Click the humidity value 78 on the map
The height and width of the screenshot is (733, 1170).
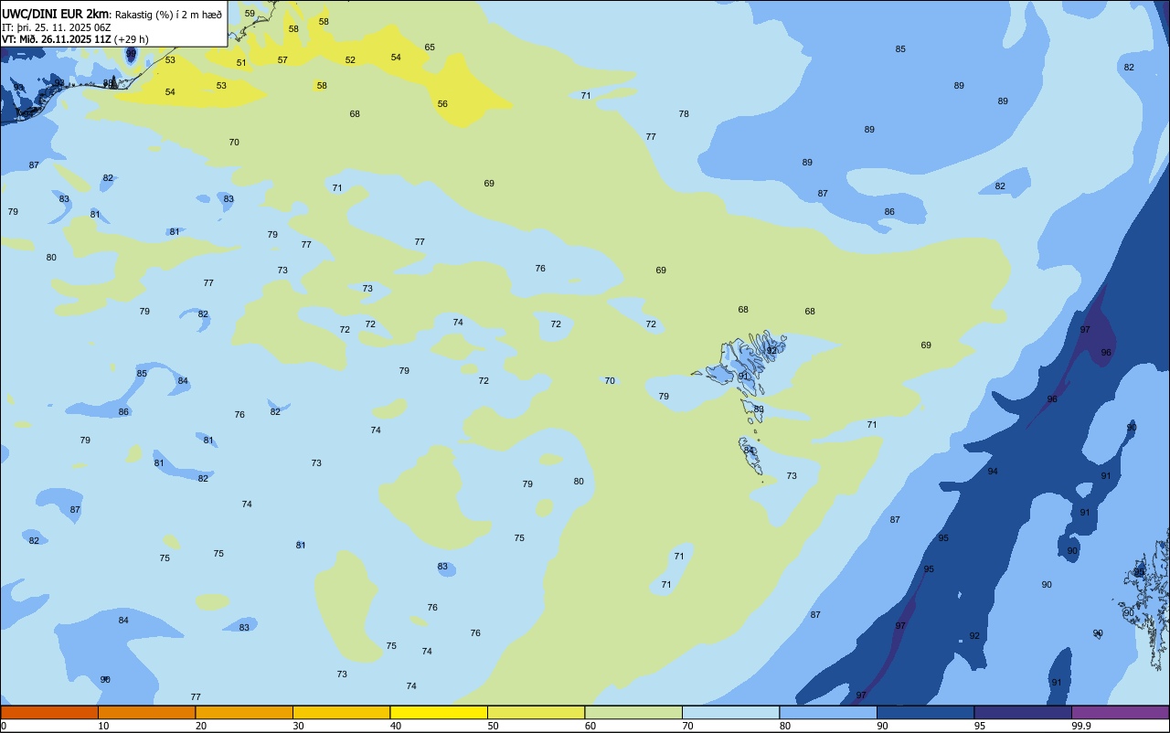(684, 114)
